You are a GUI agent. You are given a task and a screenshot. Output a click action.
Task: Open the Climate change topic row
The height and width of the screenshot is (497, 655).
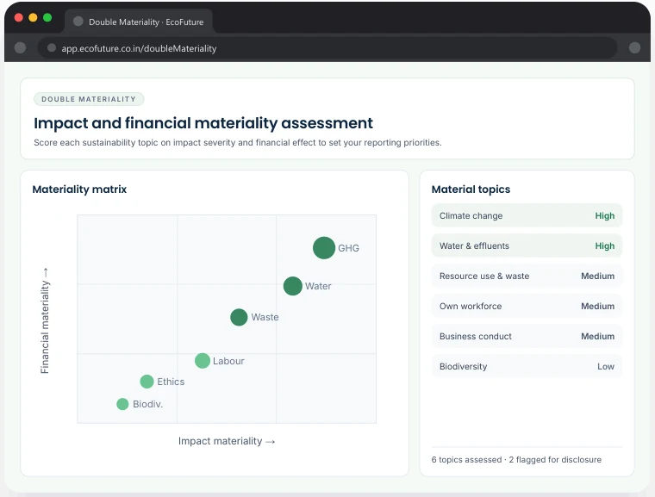[x=527, y=215]
